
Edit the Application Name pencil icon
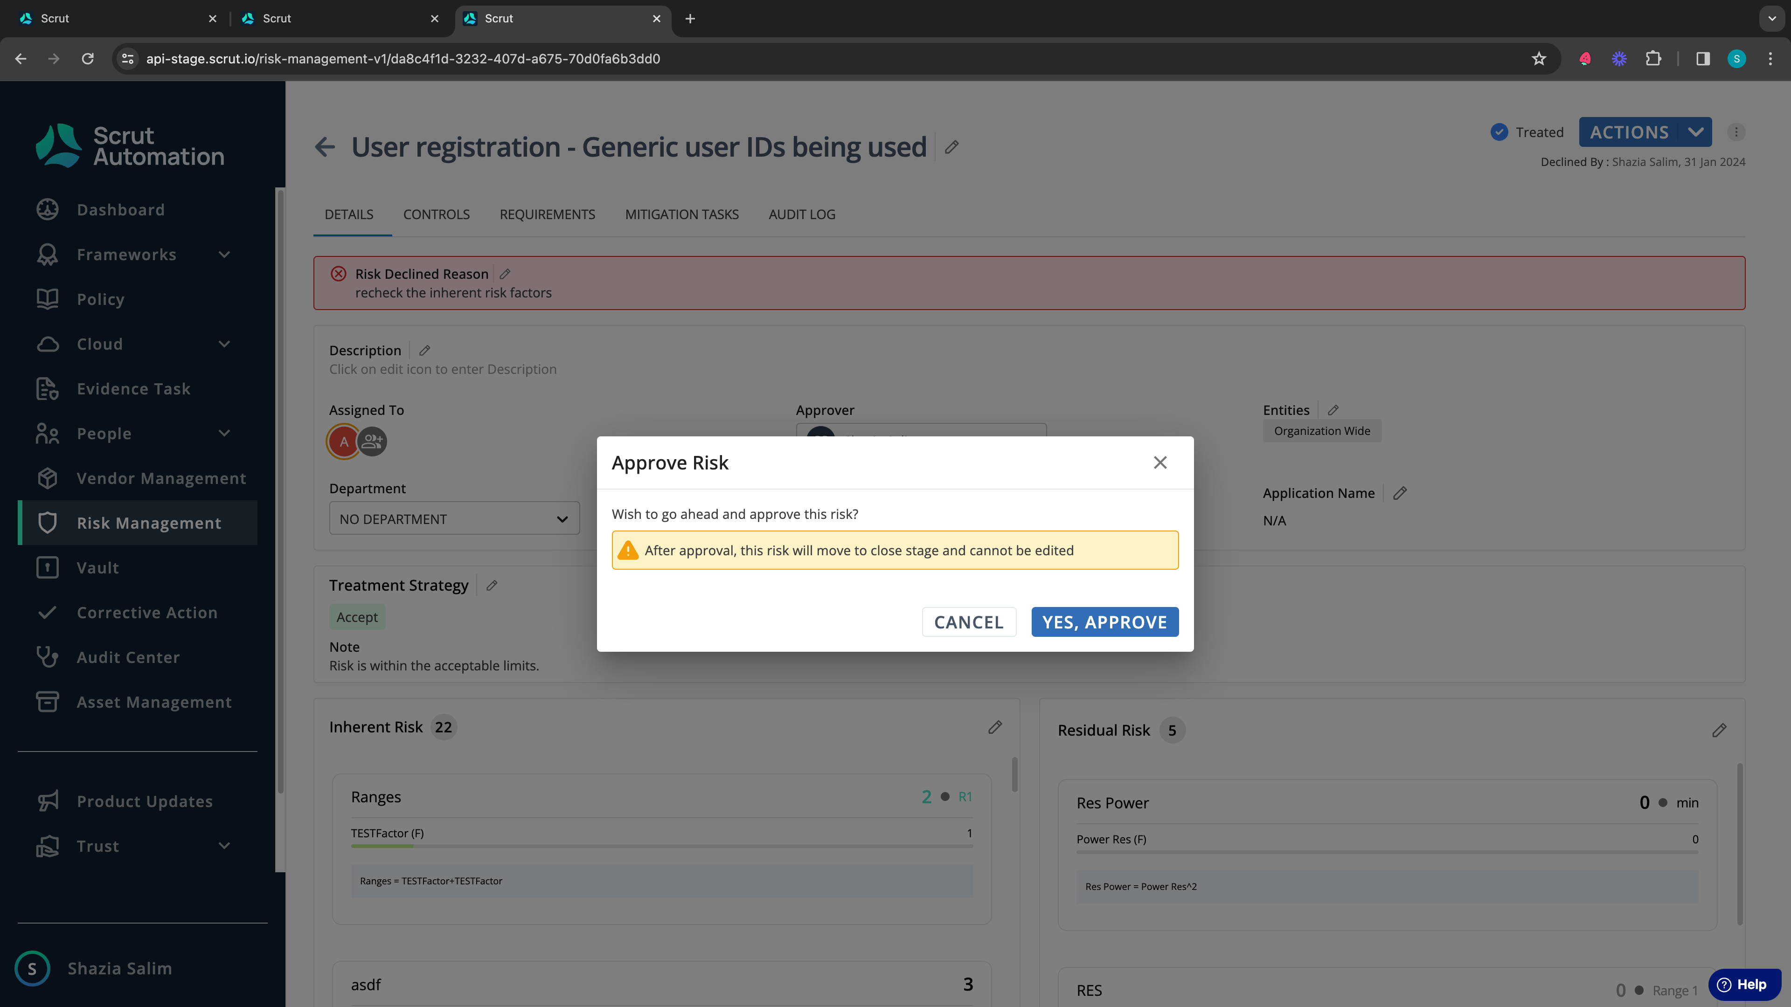tap(1400, 493)
